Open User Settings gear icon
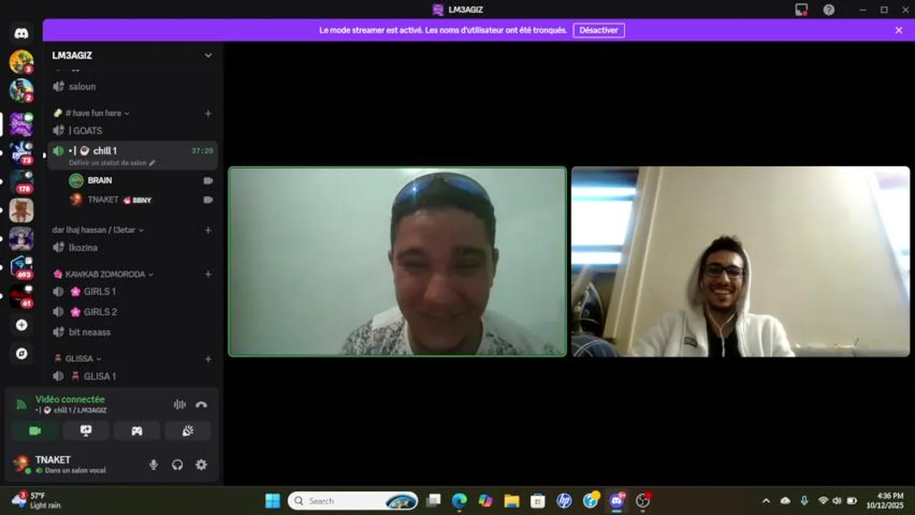 pyautogui.click(x=201, y=464)
